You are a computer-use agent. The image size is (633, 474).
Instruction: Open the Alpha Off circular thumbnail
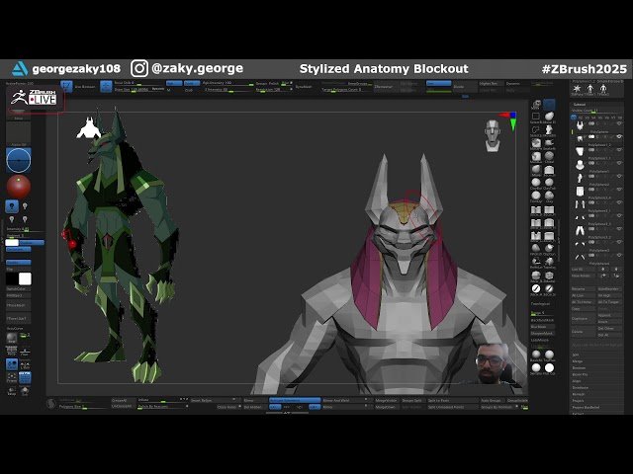(18, 160)
